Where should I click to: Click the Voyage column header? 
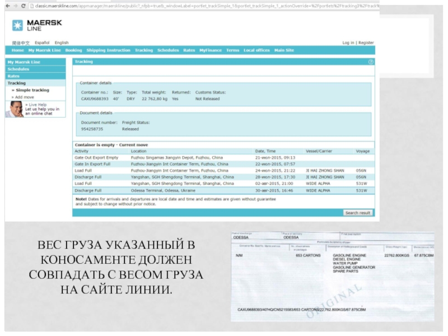point(362,151)
